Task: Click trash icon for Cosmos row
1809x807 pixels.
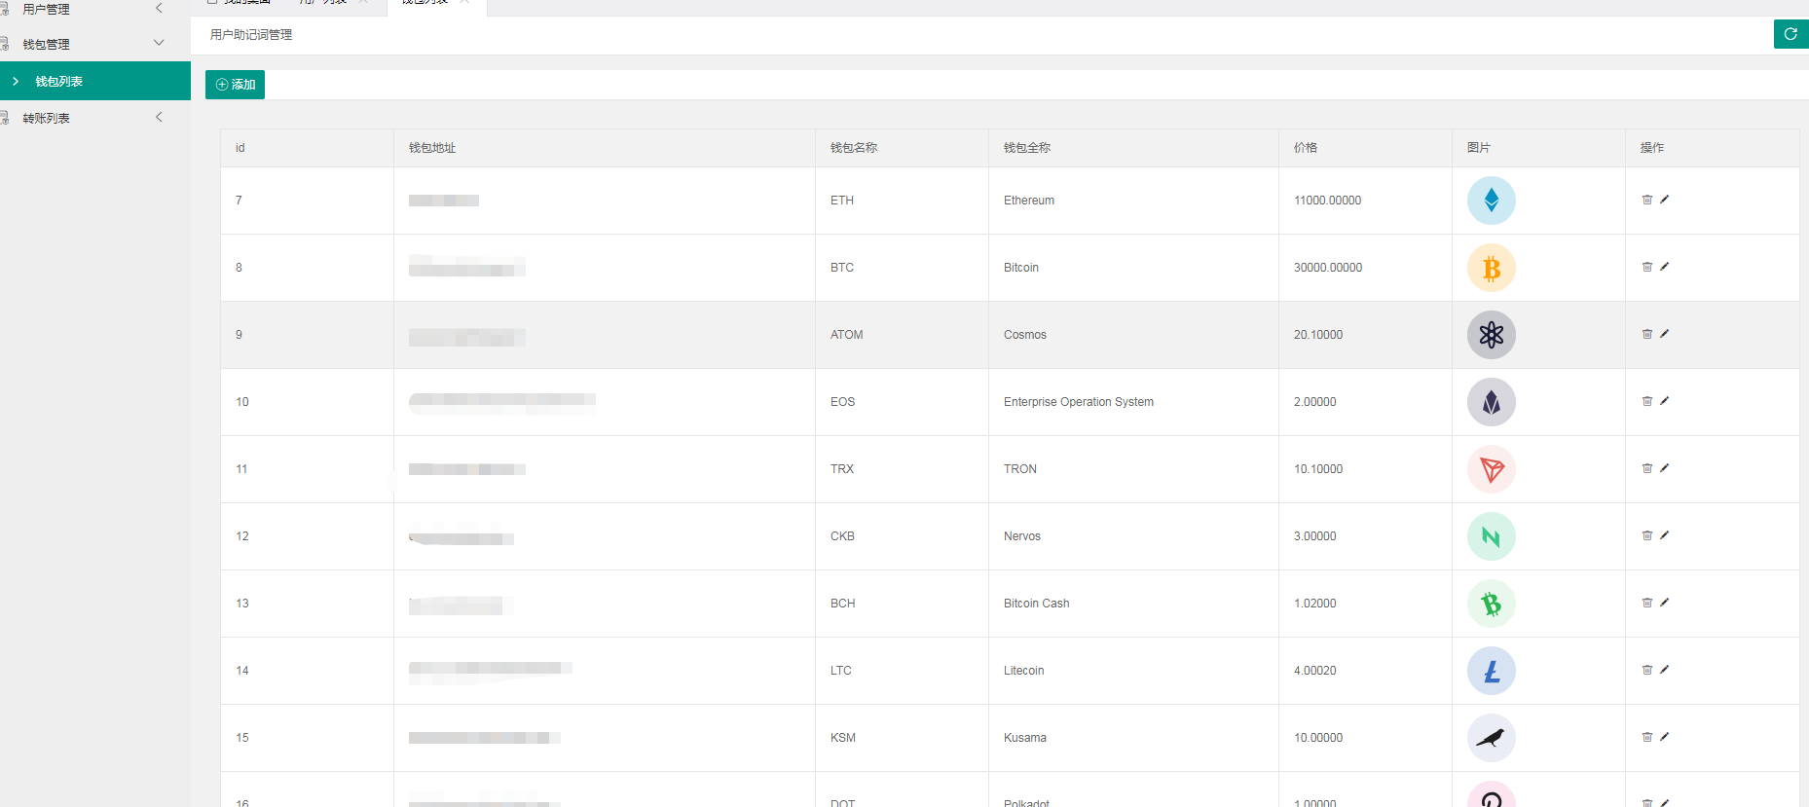Action: coord(1647,334)
